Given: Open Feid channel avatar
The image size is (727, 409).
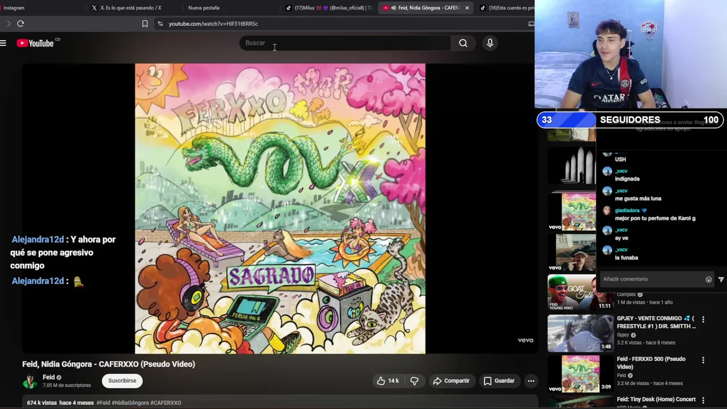Looking at the screenshot, I should pyautogui.click(x=30, y=381).
